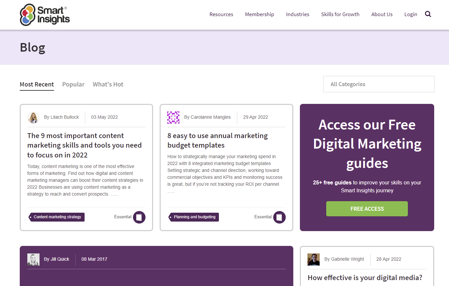Viewport: 449px width, 286px height.
Task: Click the Essential label on content marketing card
Action: (123, 217)
